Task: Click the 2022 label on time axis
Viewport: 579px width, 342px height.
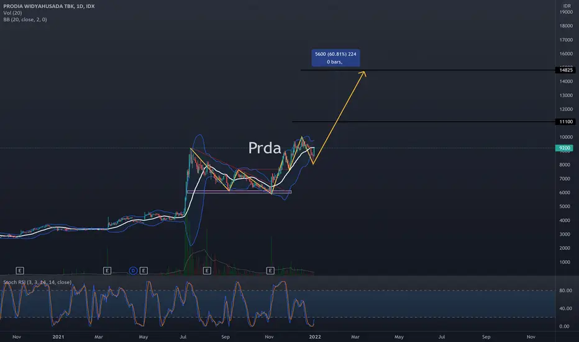Action: [314, 337]
